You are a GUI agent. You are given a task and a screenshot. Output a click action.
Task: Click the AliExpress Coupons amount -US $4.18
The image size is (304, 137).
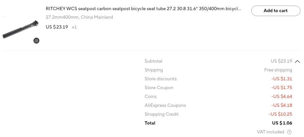click(x=281, y=105)
